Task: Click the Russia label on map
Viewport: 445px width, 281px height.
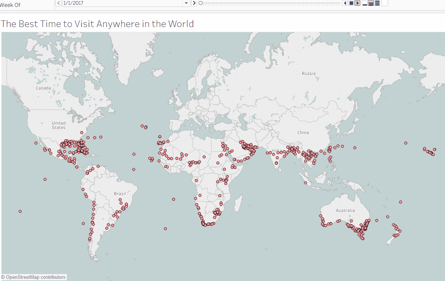Action: tap(308, 73)
